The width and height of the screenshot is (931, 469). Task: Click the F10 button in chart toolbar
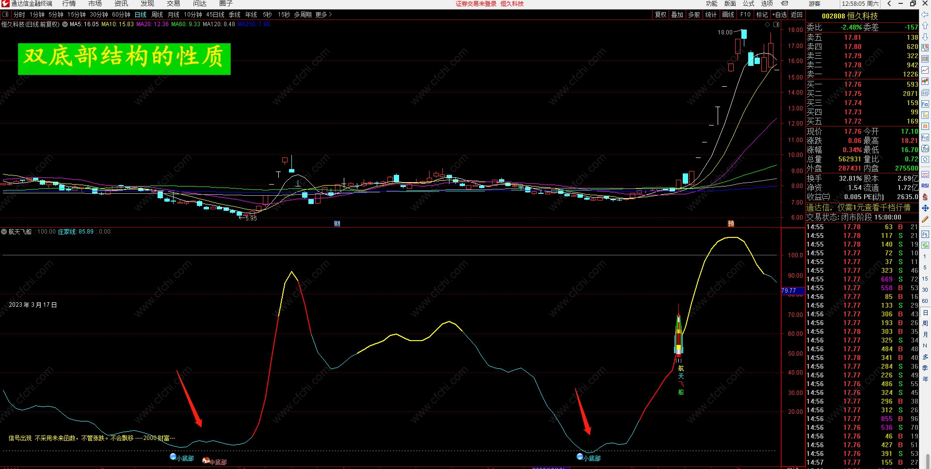coord(745,15)
